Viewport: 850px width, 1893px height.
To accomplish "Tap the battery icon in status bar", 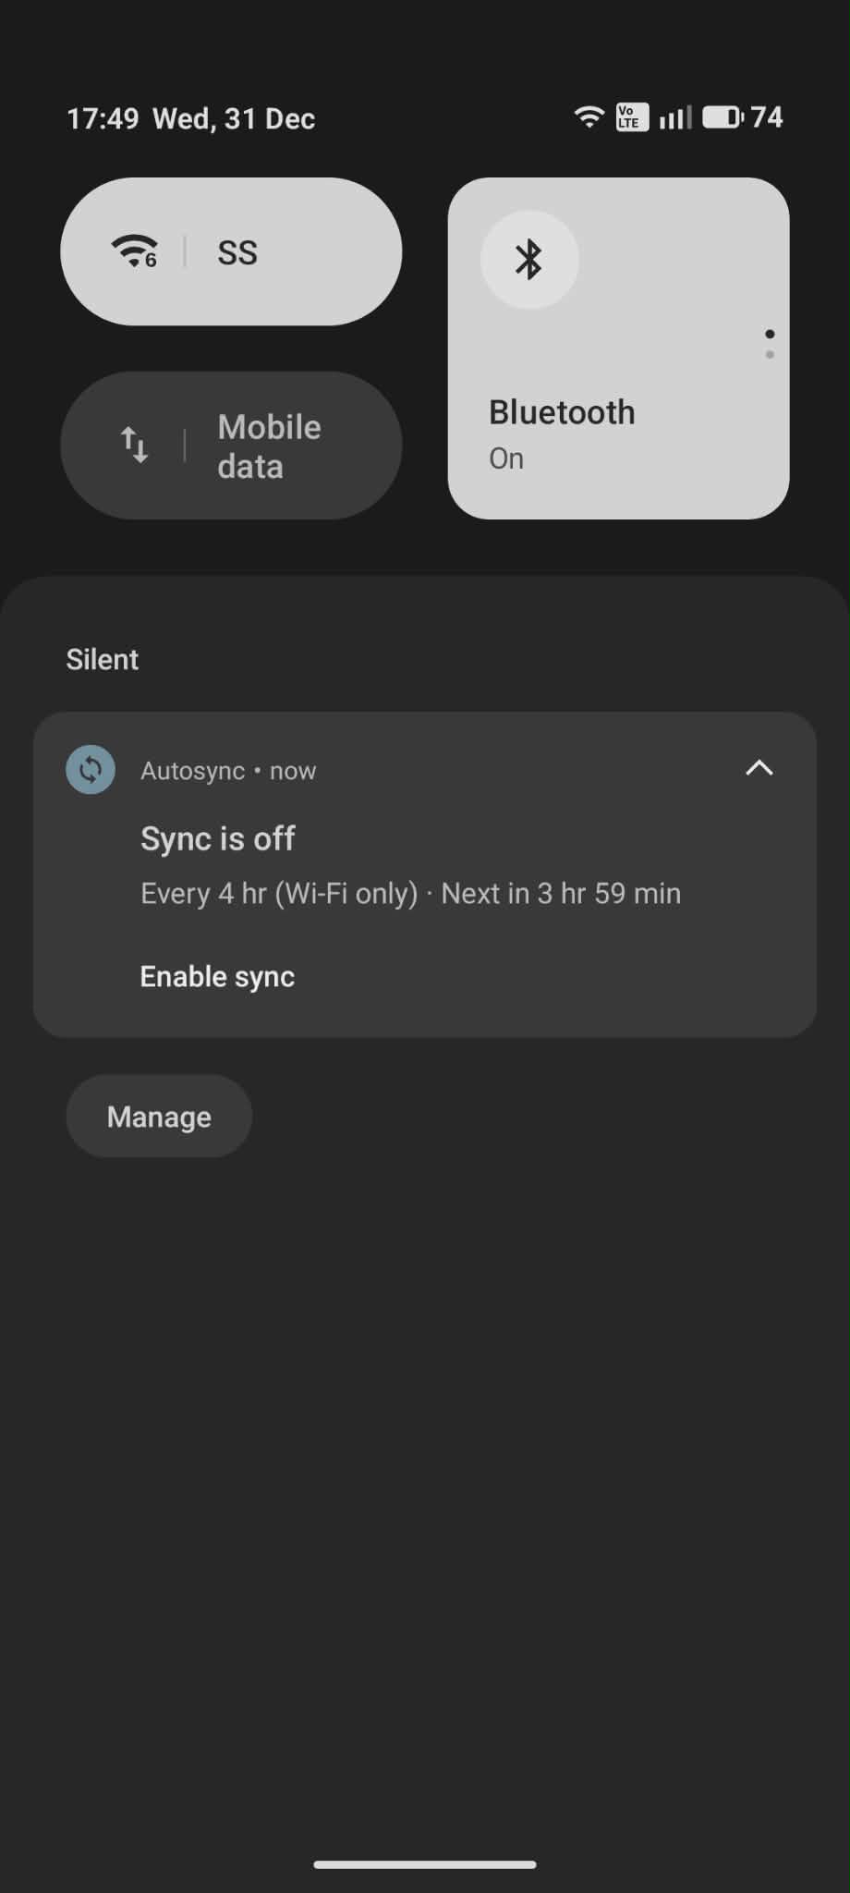I will pyautogui.click(x=722, y=117).
